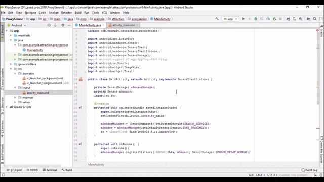The width and height of the screenshot is (324, 182).
Task: Open the Build menu
Action: pyautogui.click(x=78, y=13)
